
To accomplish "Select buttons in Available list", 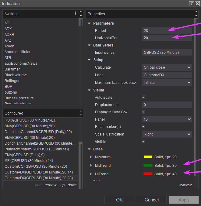I will pyautogui.click(x=11, y=92).
